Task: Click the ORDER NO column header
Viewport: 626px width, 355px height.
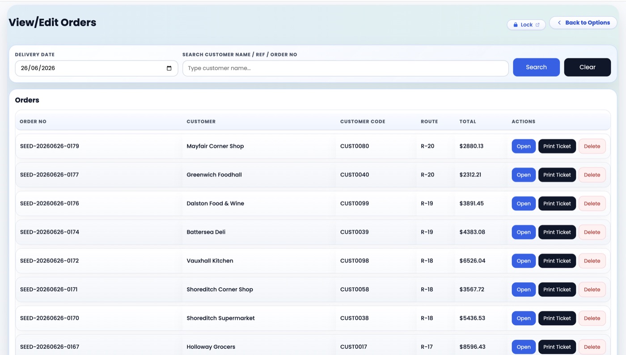Action: tap(33, 121)
